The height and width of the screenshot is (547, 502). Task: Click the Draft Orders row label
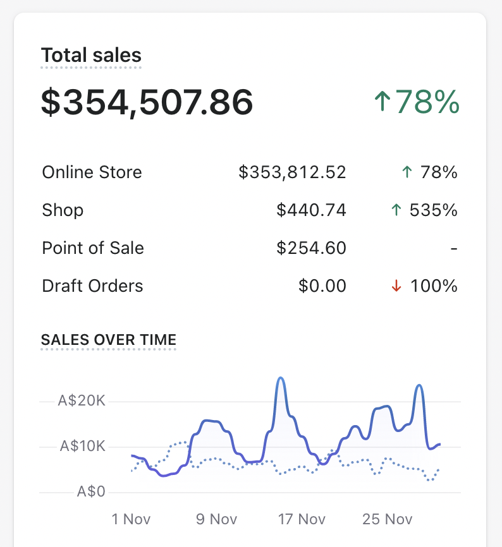(x=92, y=286)
